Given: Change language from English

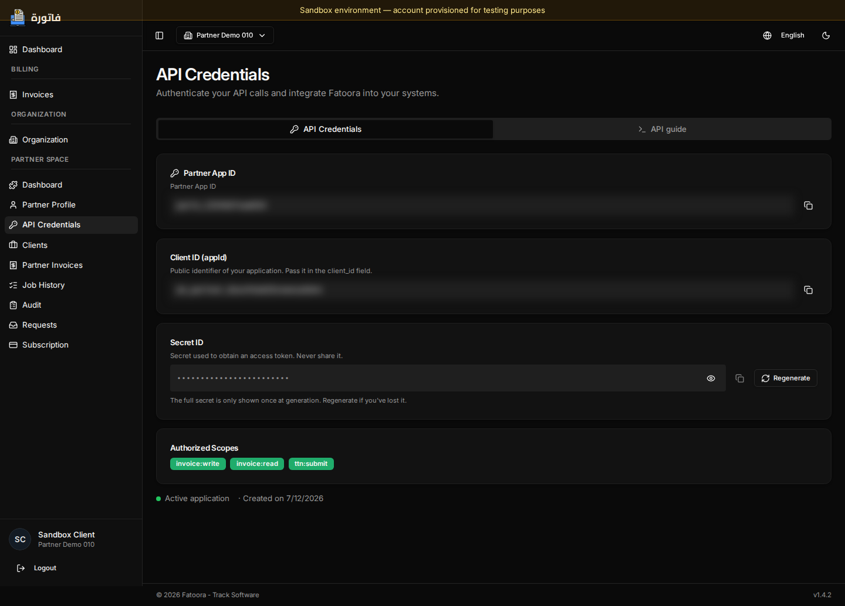Looking at the screenshot, I should point(792,35).
